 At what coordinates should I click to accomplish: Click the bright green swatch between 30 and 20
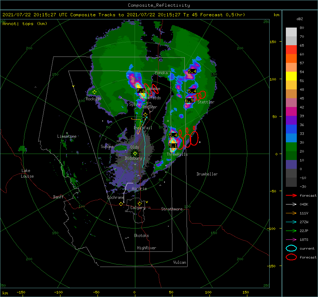click(x=291, y=147)
